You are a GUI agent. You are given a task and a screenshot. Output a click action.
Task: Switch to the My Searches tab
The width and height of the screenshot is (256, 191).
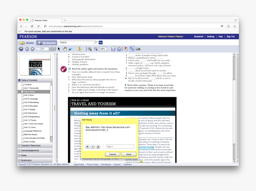click(x=47, y=43)
